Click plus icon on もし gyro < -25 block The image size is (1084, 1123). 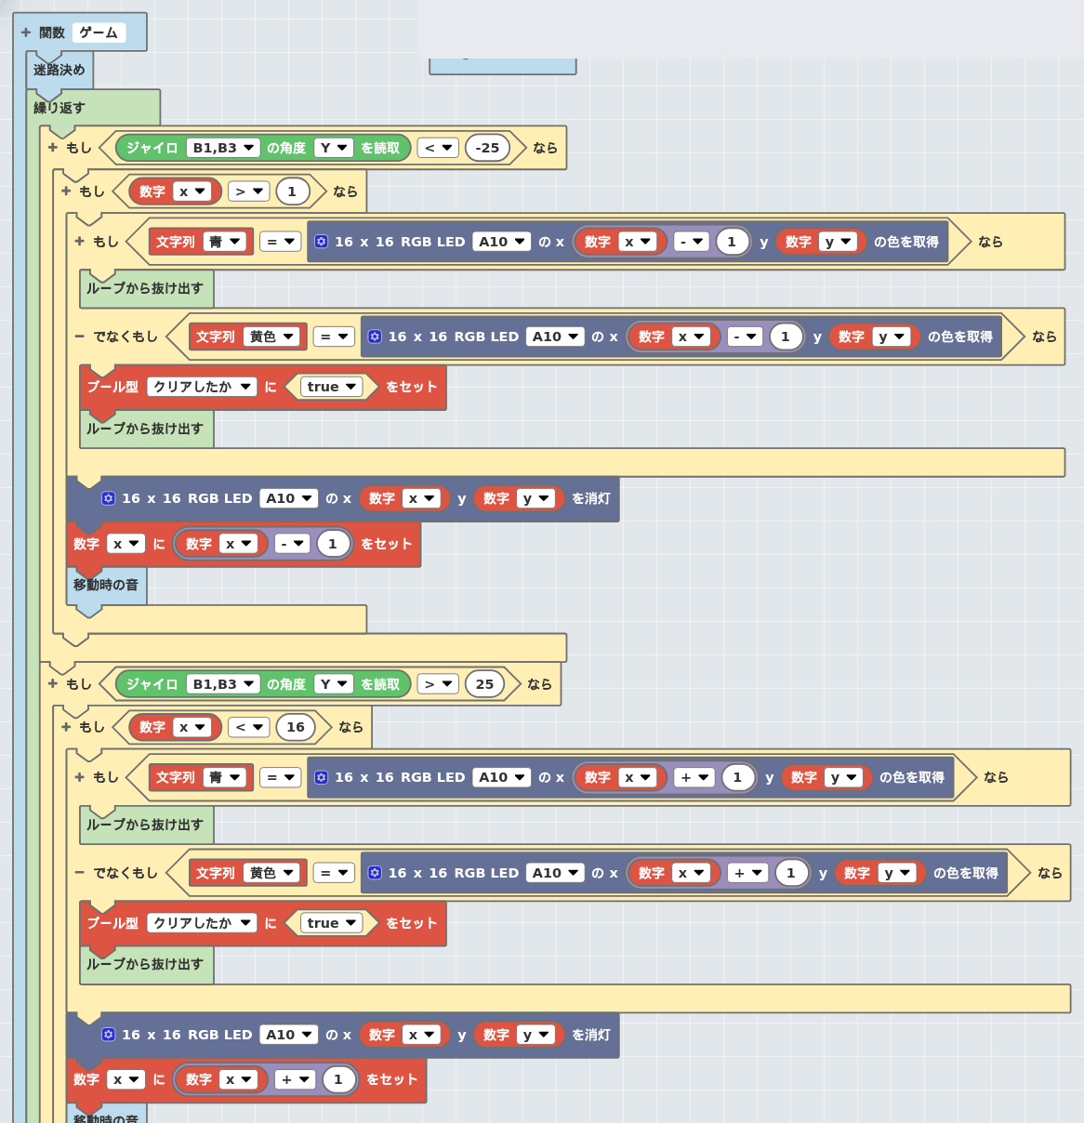tap(53, 148)
